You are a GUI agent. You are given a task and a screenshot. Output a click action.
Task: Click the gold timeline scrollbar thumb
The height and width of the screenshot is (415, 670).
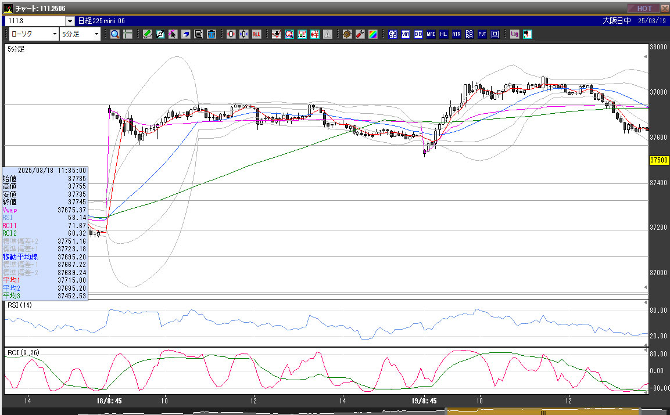point(543,412)
